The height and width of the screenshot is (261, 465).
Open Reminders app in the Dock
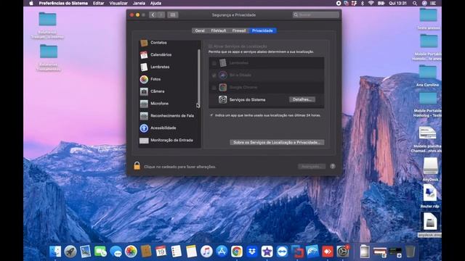[x=176, y=252]
